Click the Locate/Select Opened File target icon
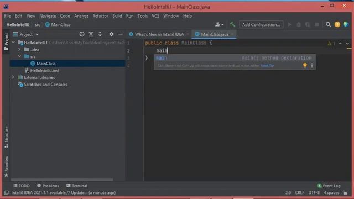 [82, 34]
